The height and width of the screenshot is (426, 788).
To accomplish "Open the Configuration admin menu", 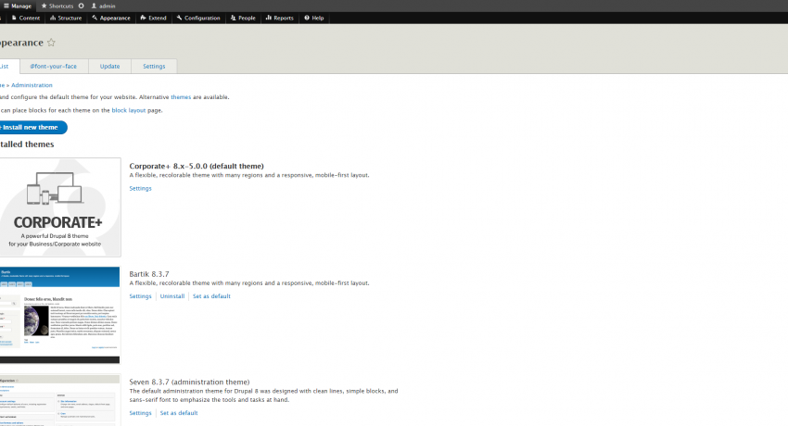I will (x=198, y=19).
